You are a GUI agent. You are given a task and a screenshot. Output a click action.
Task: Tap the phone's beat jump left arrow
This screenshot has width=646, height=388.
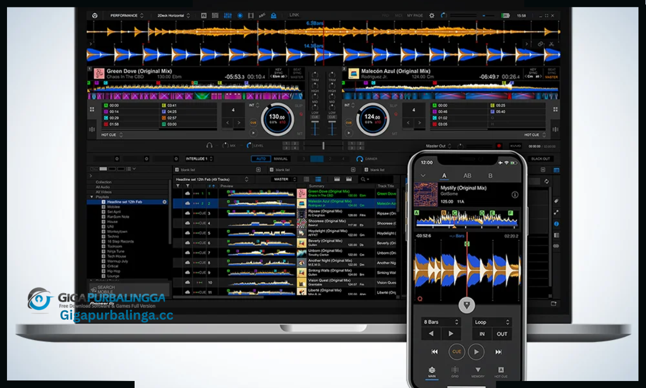(x=431, y=334)
